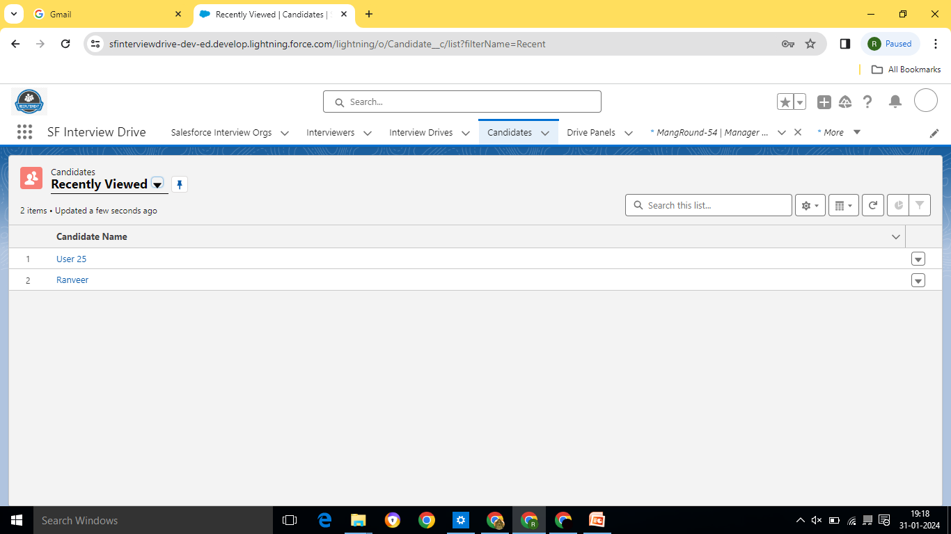This screenshot has height=534, width=951.
Task: Click the Favorites star icon
Action: [x=785, y=102]
